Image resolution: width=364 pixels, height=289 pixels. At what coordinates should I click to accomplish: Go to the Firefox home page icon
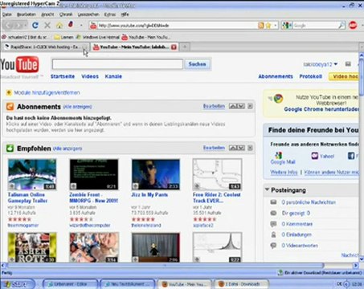click(59, 26)
